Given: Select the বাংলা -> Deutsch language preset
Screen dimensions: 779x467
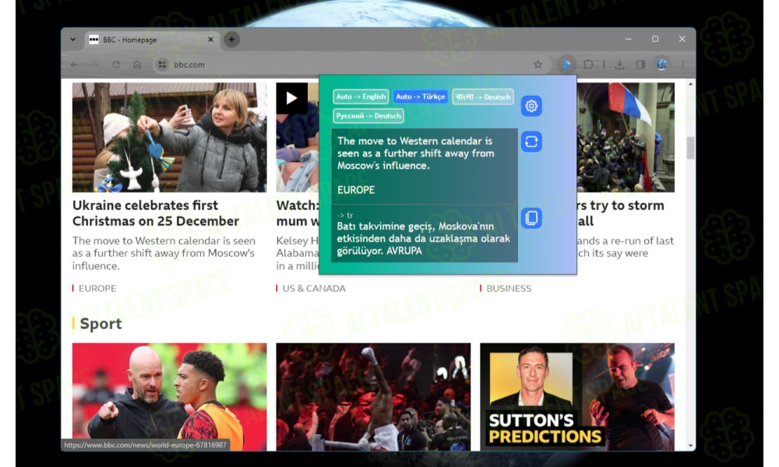Looking at the screenshot, I should (x=483, y=97).
